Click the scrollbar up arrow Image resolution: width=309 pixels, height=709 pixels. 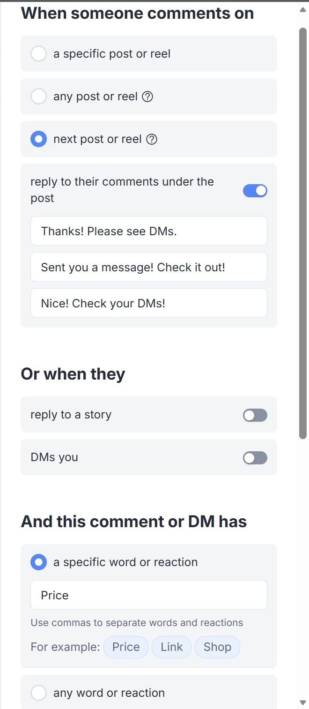[303, 9]
